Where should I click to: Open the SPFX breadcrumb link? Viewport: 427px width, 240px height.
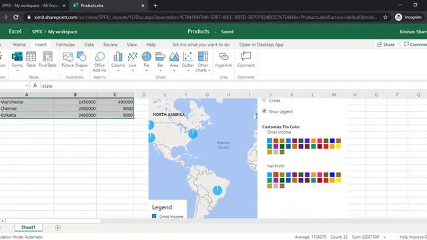37,31
